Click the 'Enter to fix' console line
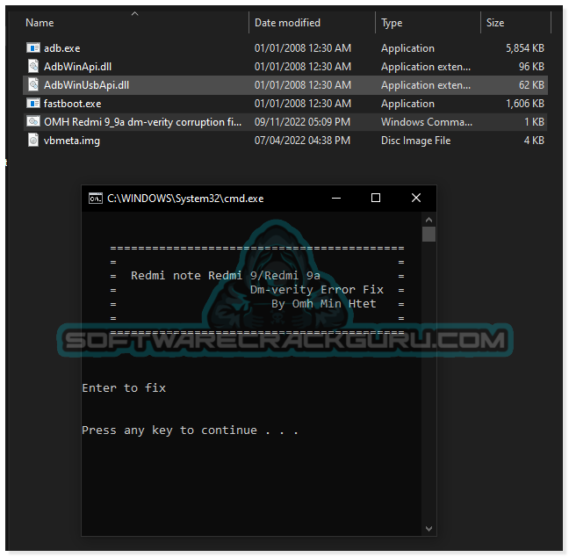Image resolution: width=569 pixels, height=557 pixels. click(124, 387)
